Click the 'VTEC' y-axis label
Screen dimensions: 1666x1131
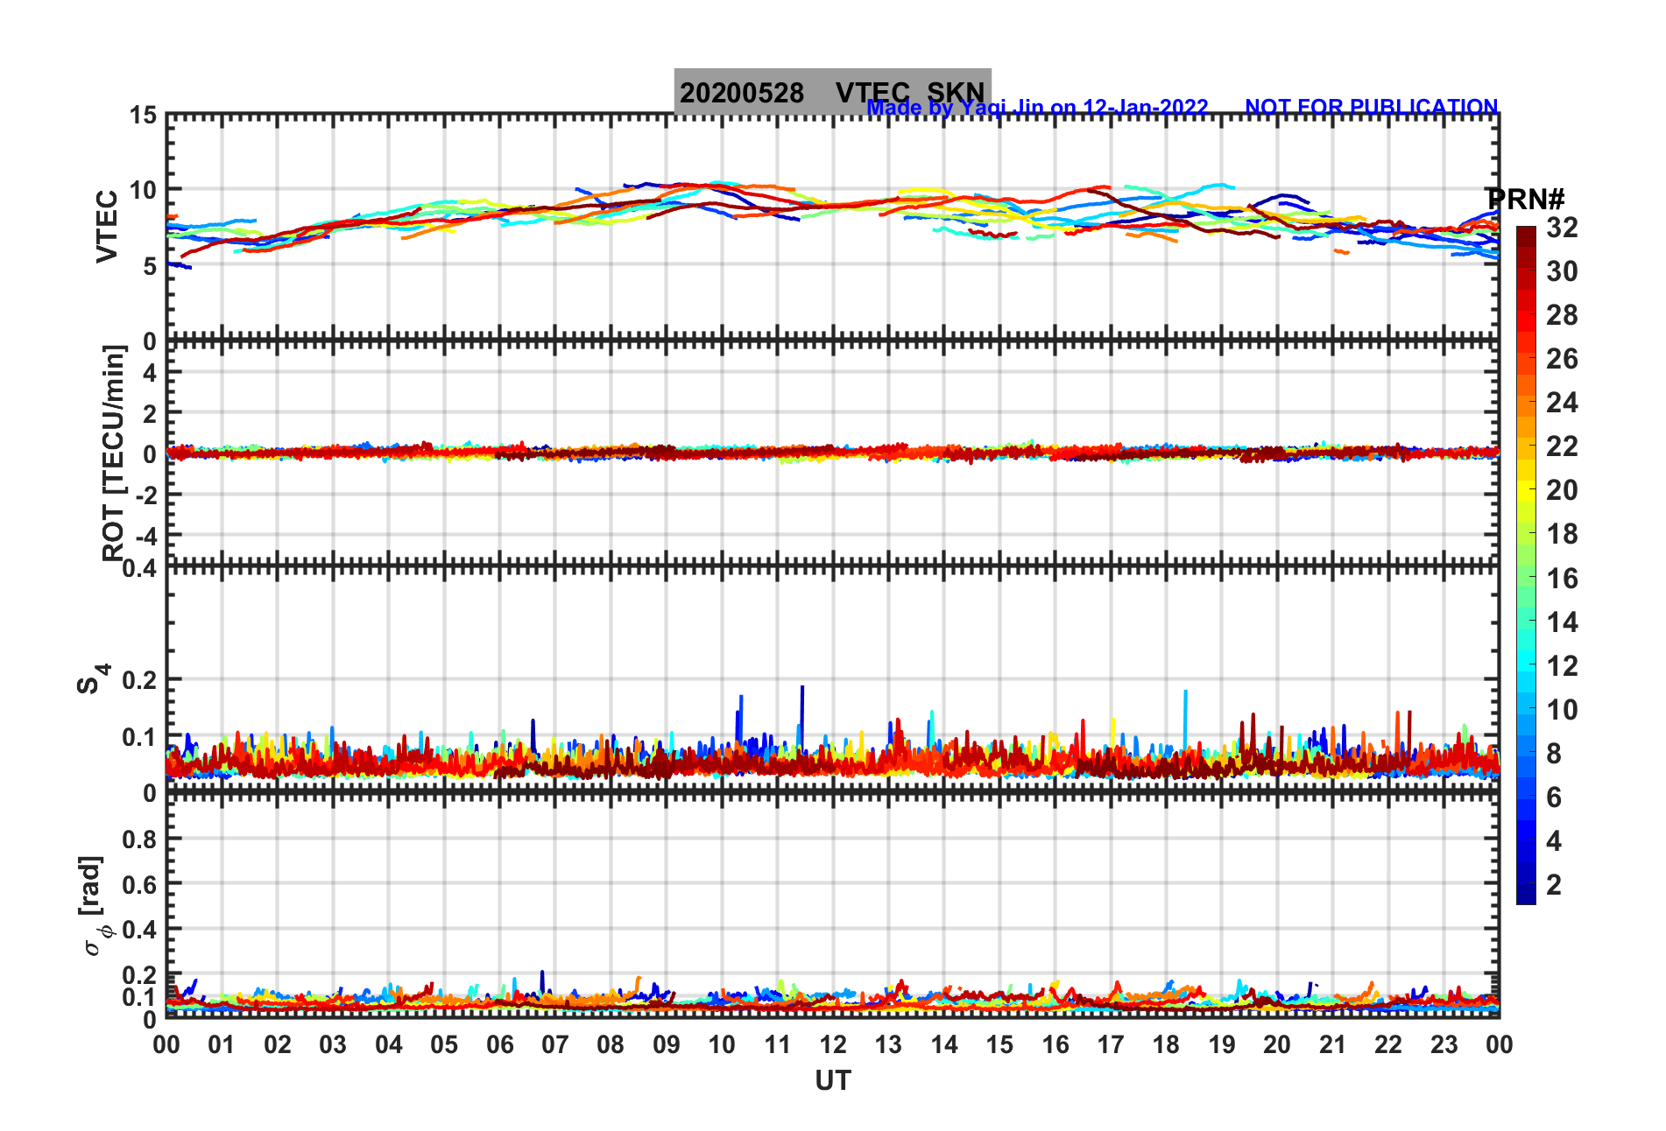tap(107, 227)
